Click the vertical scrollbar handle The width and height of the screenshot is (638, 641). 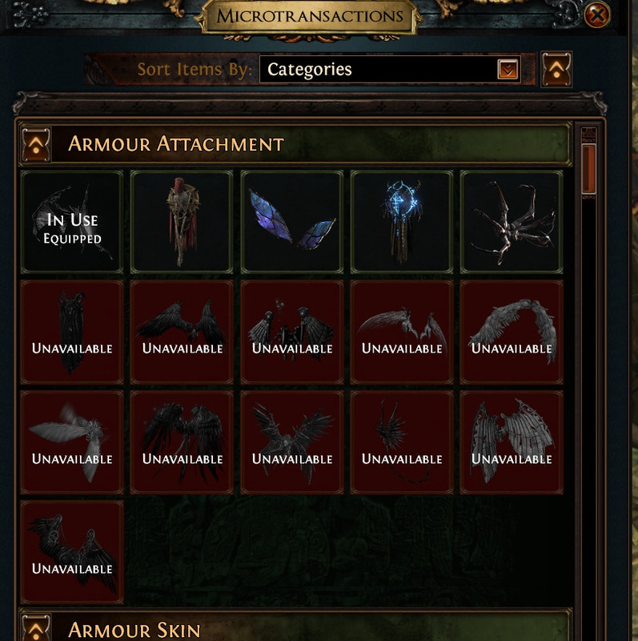588,169
